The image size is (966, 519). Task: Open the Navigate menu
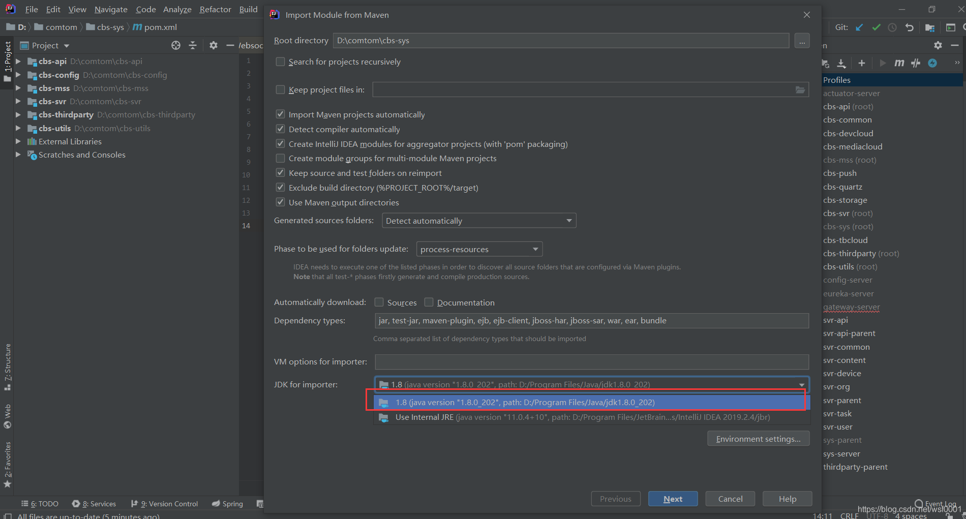coord(111,9)
